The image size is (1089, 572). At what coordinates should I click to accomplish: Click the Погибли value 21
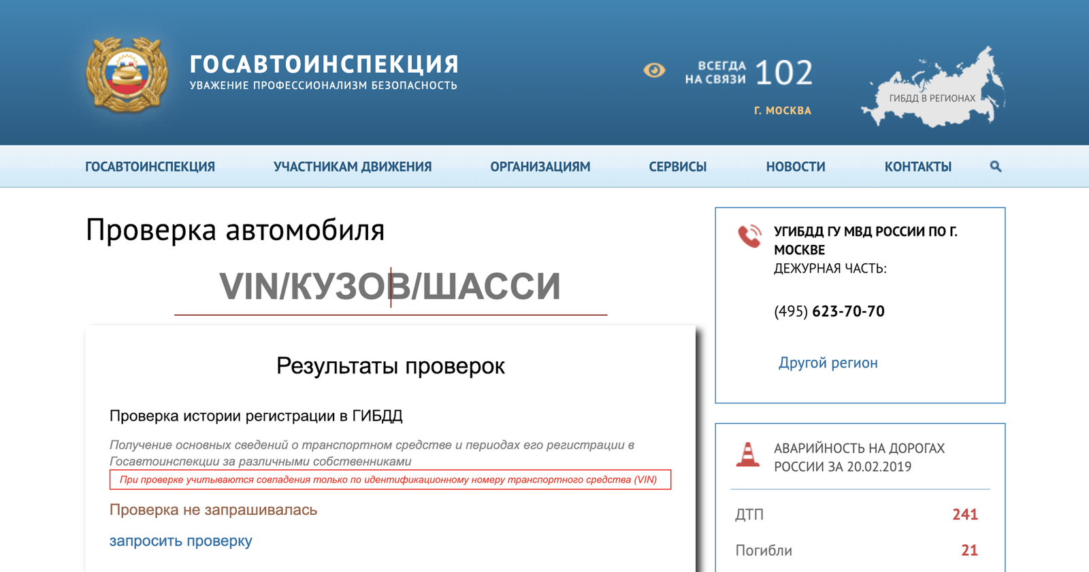tap(969, 550)
